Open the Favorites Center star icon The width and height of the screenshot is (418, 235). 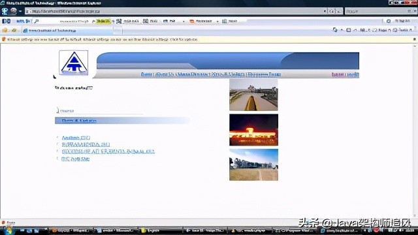pos(5,31)
